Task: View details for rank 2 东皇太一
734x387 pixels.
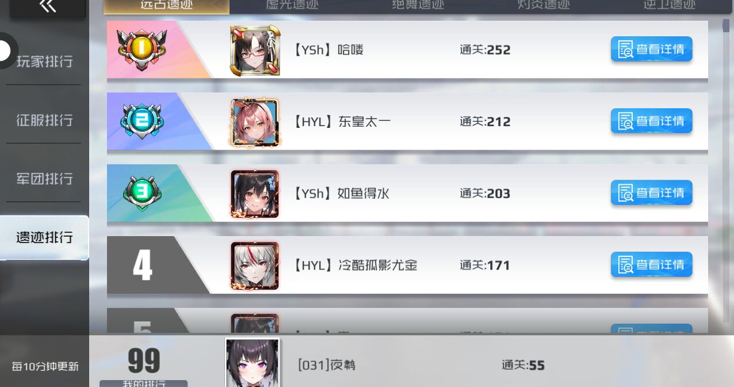Action: pyautogui.click(x=651, y=121)
